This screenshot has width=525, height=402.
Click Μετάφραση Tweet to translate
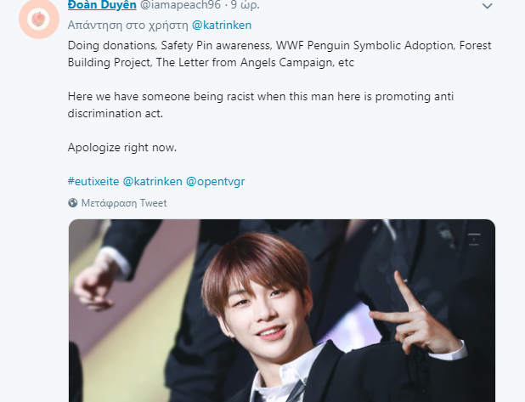pos(123,203)
